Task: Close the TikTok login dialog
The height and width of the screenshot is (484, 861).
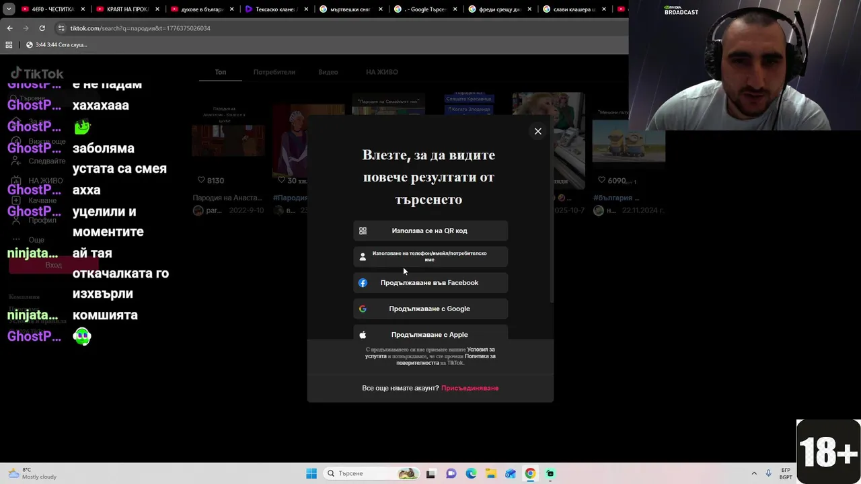Action: [x=537, y=131]
